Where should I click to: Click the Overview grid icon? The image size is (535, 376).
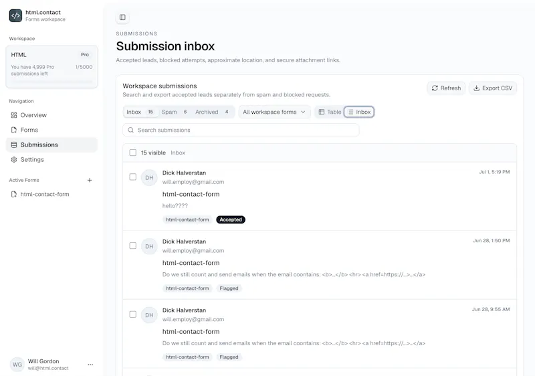tap(14, 115)
